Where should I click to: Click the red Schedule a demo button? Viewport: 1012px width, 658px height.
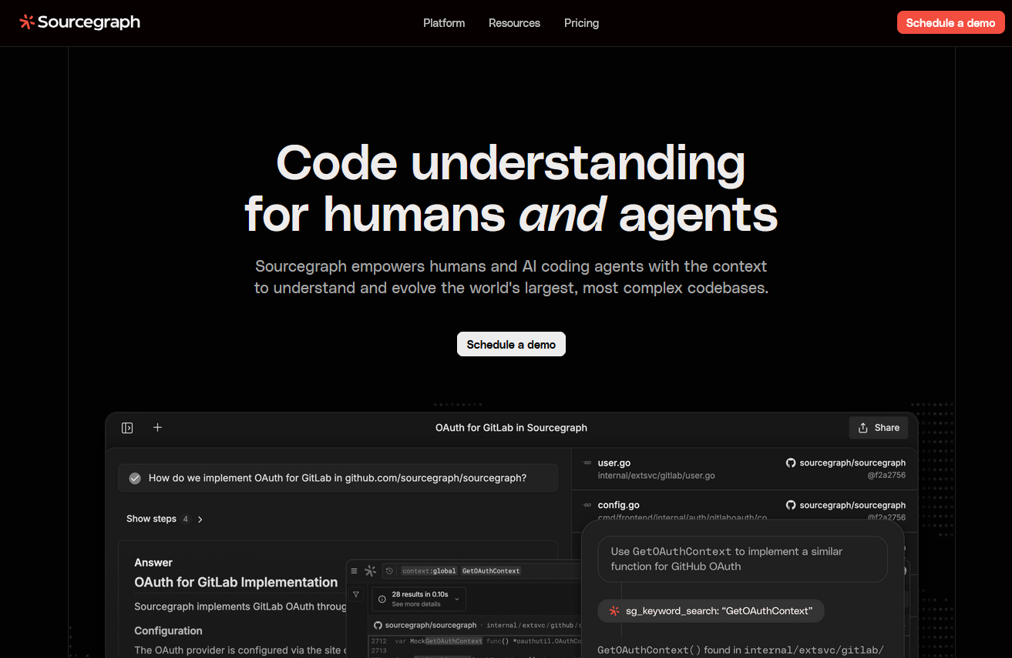point(950,23)
